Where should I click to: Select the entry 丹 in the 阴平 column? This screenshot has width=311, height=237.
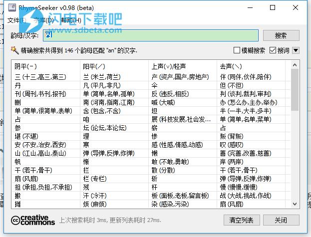click(x=17, y=85)
